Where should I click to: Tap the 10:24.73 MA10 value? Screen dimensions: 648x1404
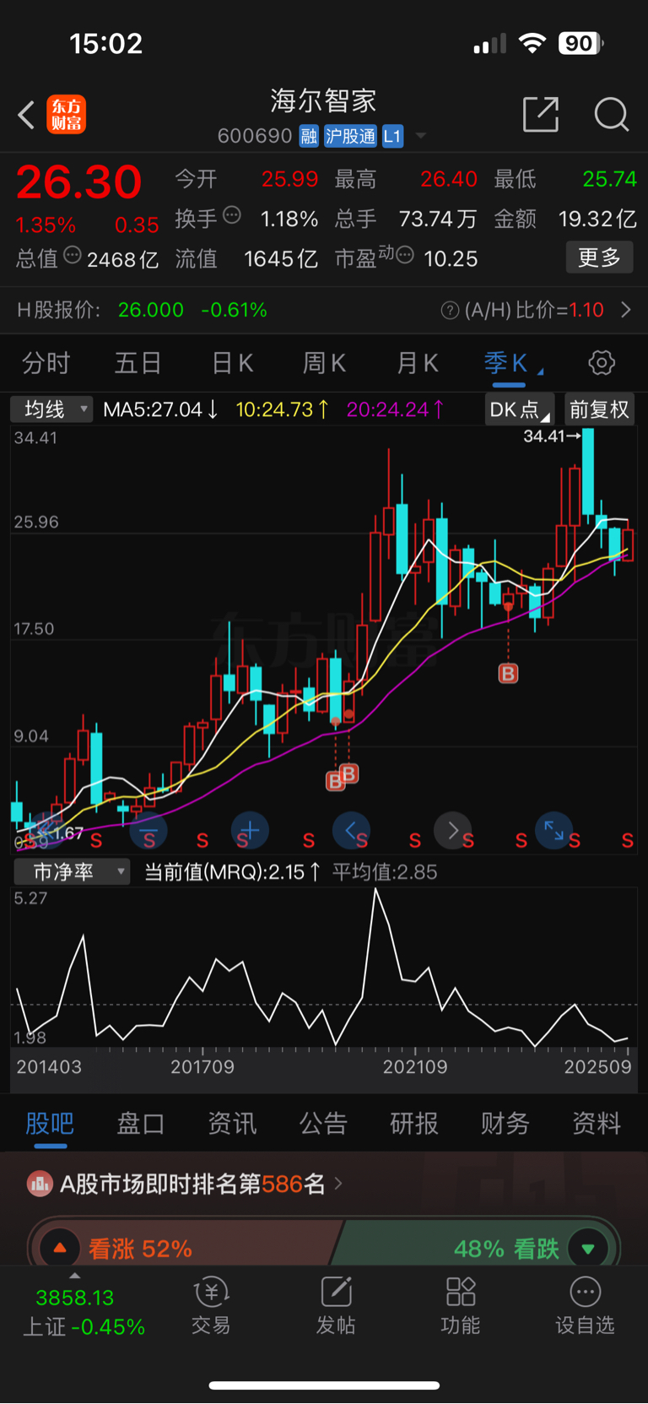[282, 409]
